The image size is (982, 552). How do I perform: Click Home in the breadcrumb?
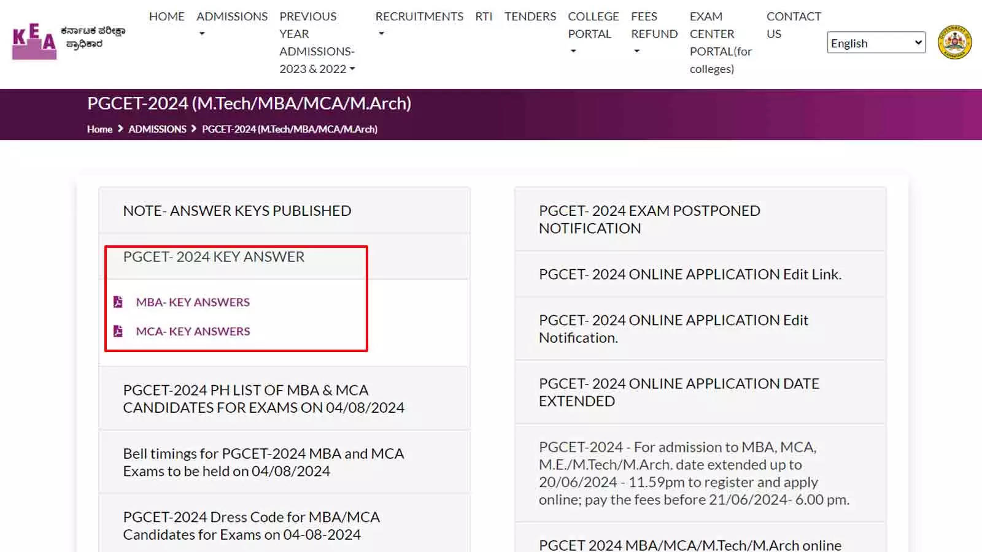99,129
